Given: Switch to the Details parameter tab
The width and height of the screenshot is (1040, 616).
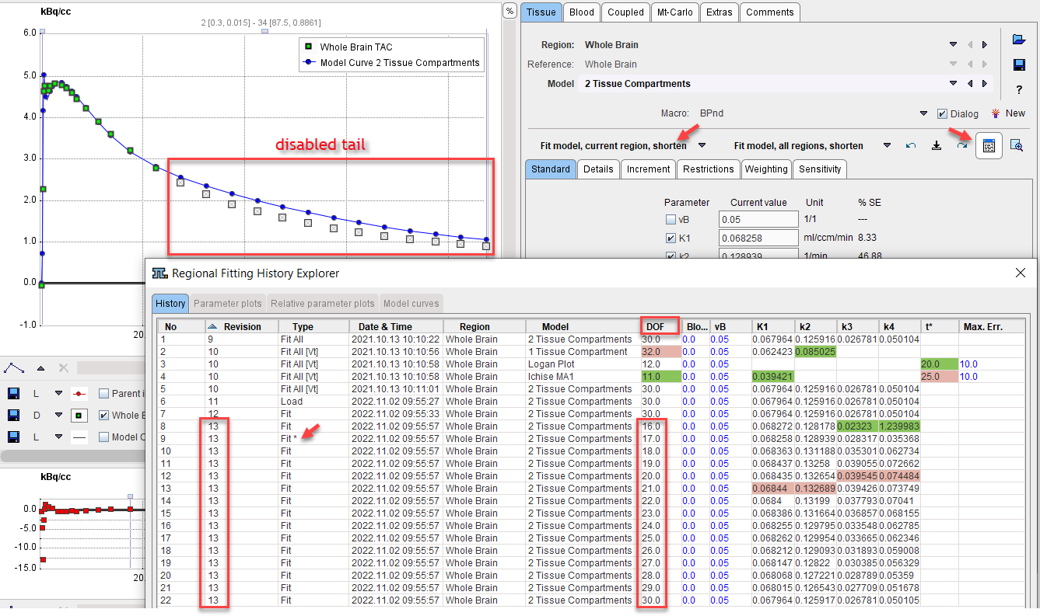Looking at the screenshot, I should coord(598,169).
